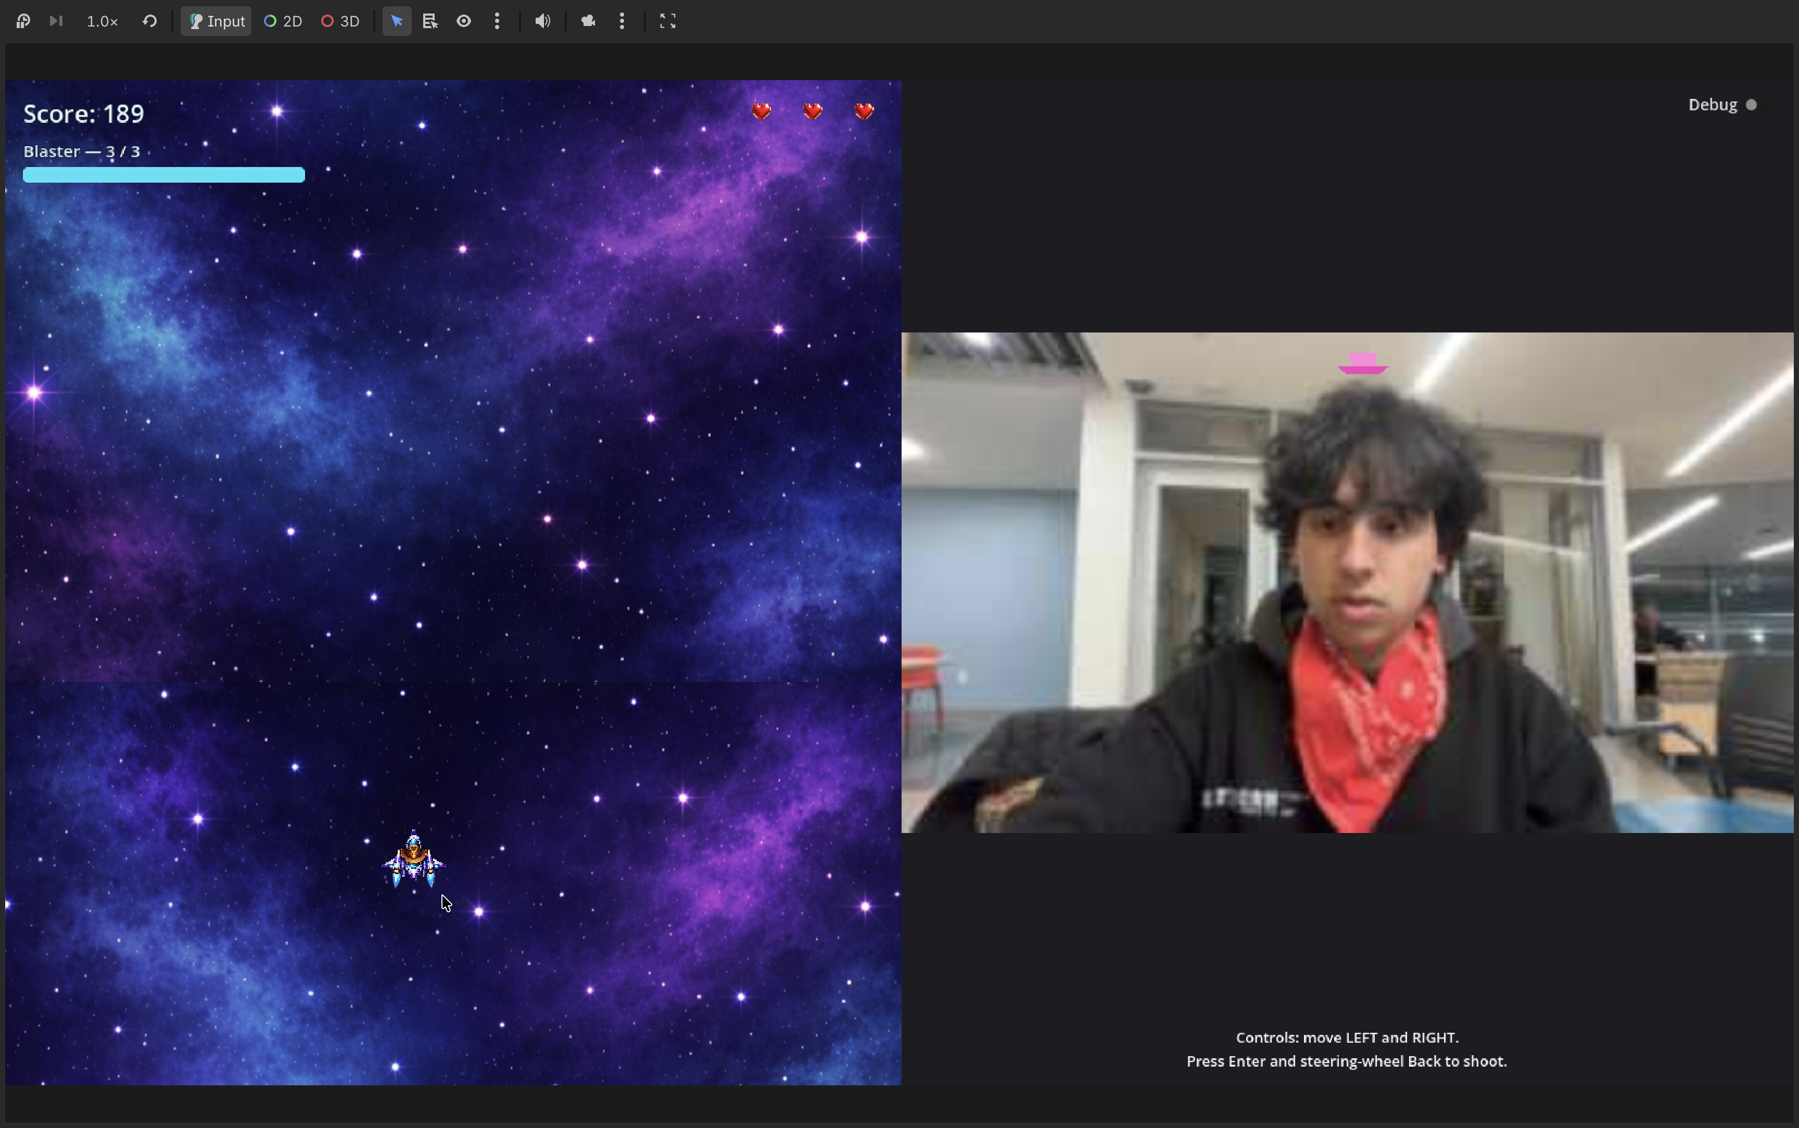Activate the arrow select tool
The height and width of the screenshot is (1128, 1799).
(x=397, y=21)
